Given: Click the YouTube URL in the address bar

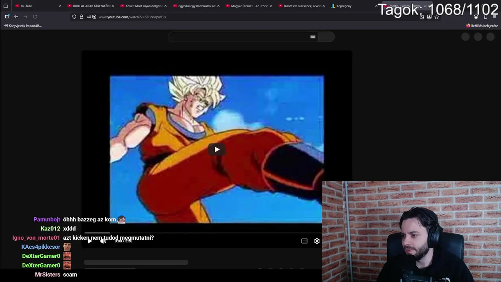Looking at the screenshot, I should 132,17.
